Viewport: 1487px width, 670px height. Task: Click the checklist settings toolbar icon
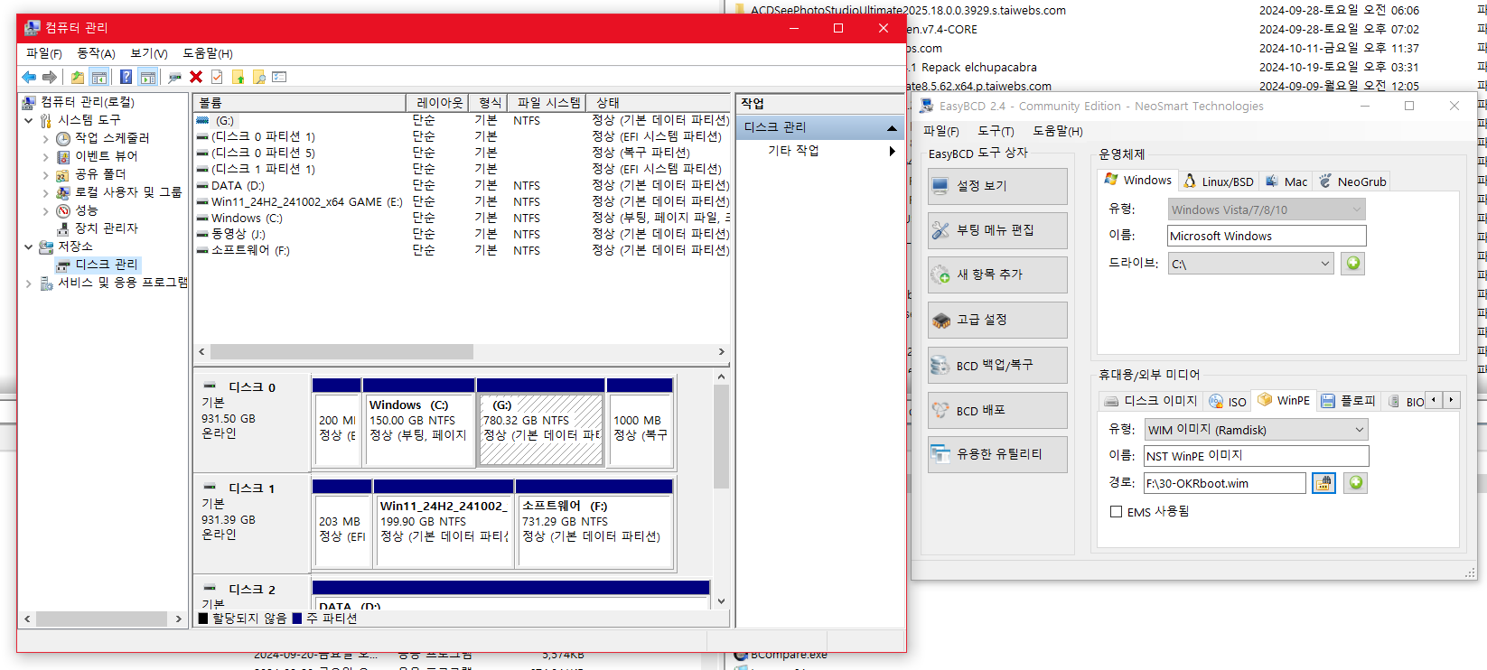pos(279,78)
